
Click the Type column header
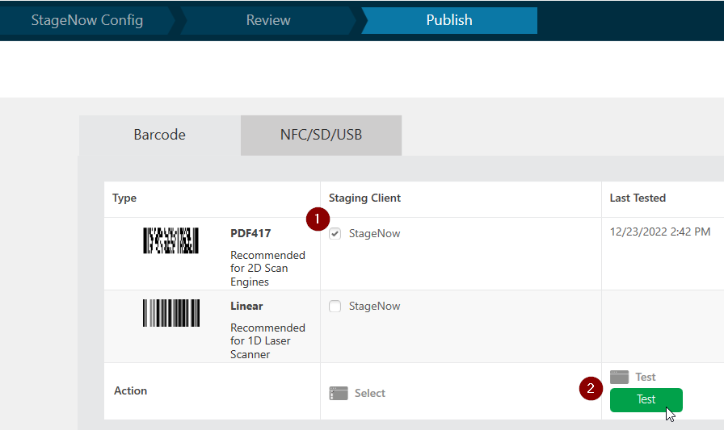124,198
